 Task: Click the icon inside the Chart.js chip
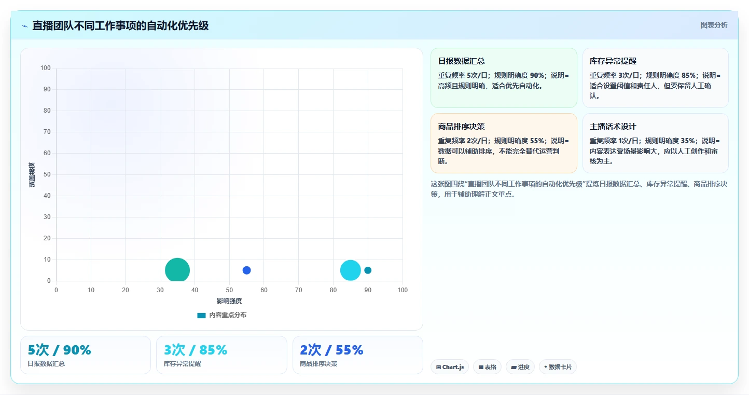coord(438,367)
